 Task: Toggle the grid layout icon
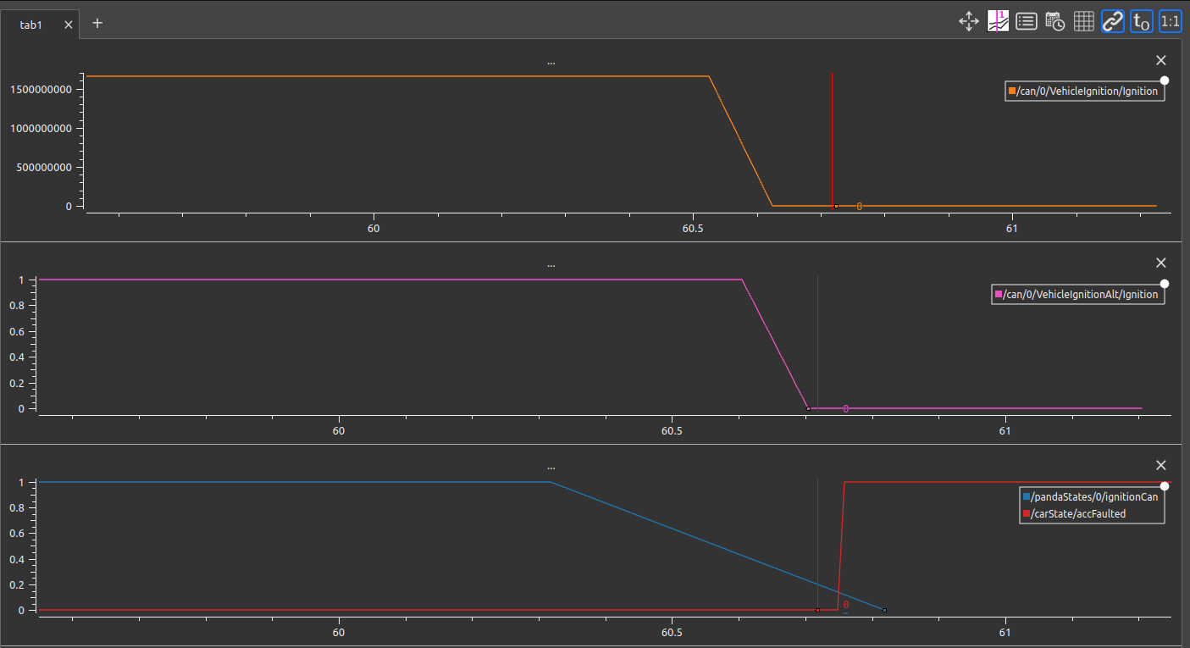pyautogui.click(x=1083, y=21)
